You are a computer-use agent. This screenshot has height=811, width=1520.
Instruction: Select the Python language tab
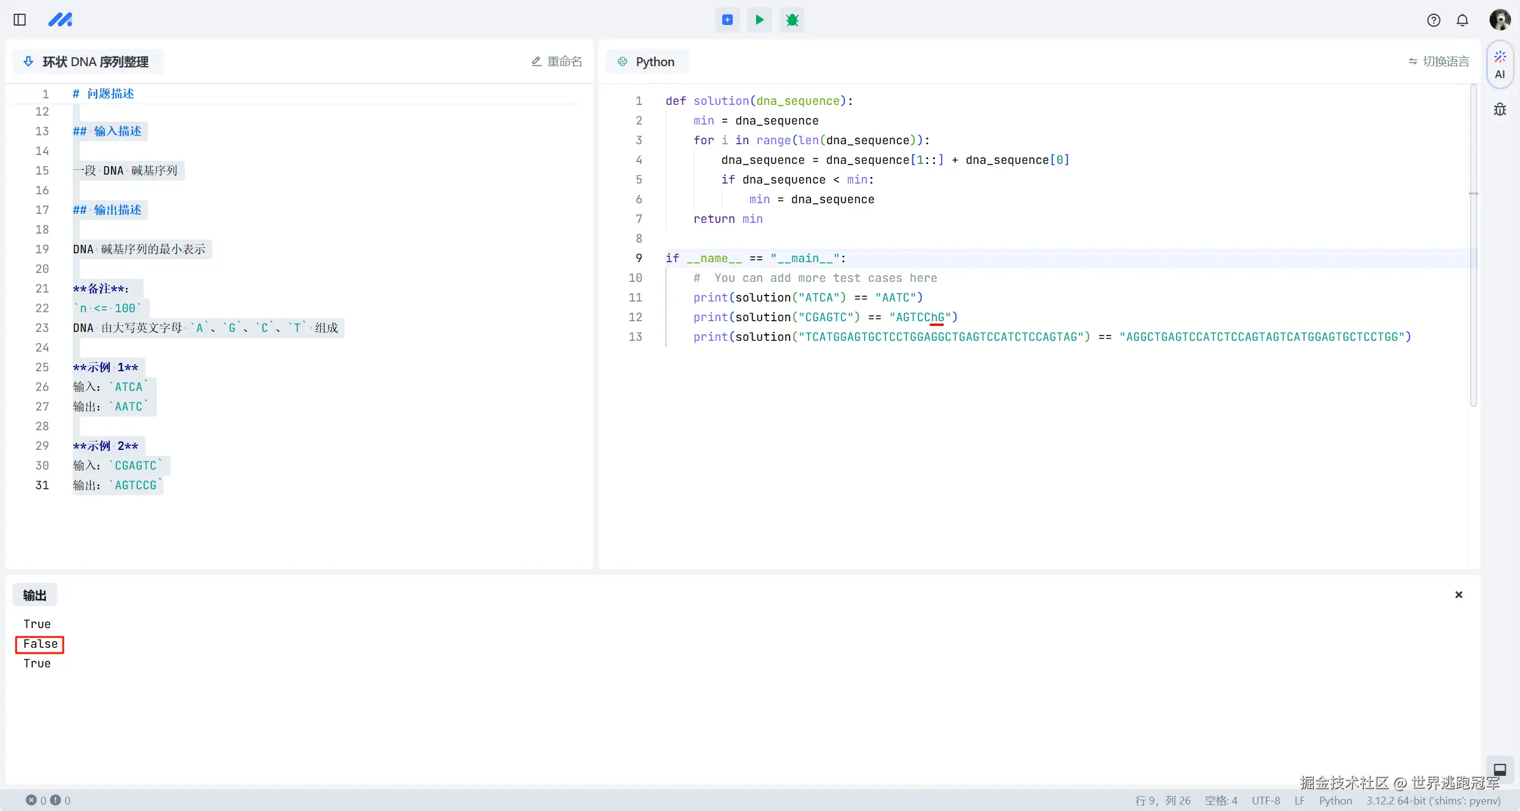(647, 61)
